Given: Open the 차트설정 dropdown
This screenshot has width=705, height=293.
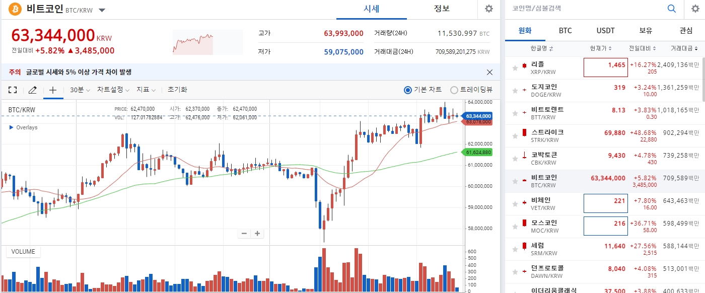Looking at the screenshot, I should pos(113,90).
